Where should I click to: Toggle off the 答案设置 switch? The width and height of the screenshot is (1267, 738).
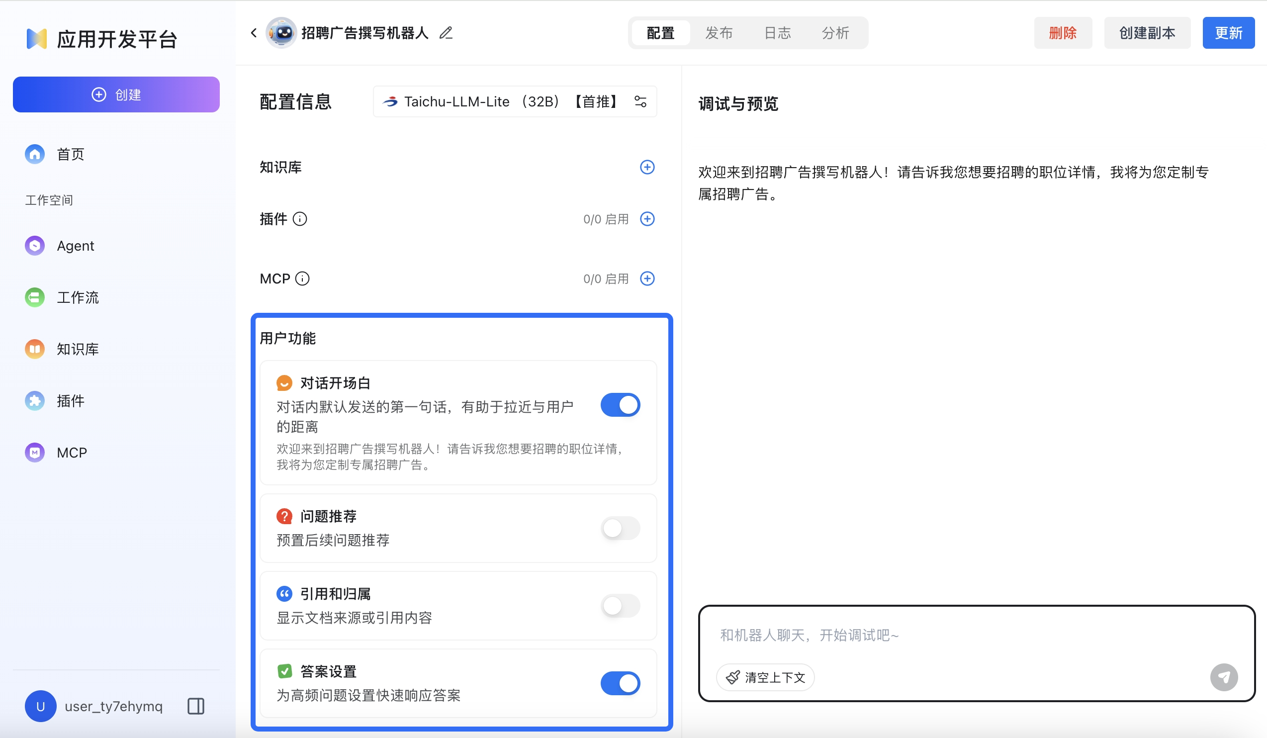tap(621, 683)
